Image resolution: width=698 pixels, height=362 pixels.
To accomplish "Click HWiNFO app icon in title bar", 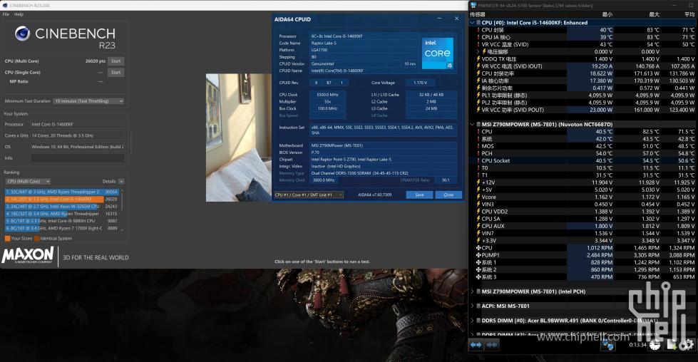I will pyautogui.click(x=473, y=5).
